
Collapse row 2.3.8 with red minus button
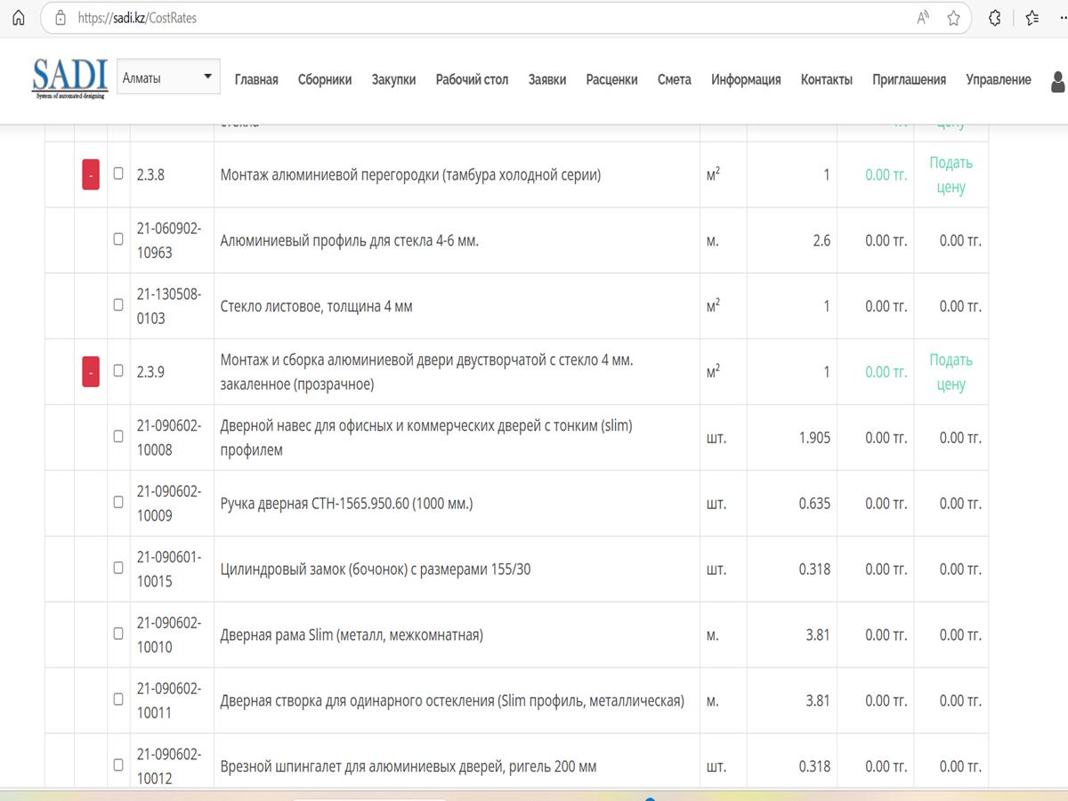pos(91,174)
